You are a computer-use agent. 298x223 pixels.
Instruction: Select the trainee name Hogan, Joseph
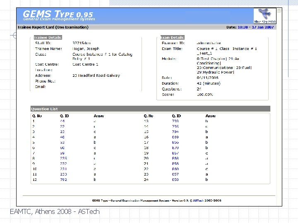click(86, 49)
